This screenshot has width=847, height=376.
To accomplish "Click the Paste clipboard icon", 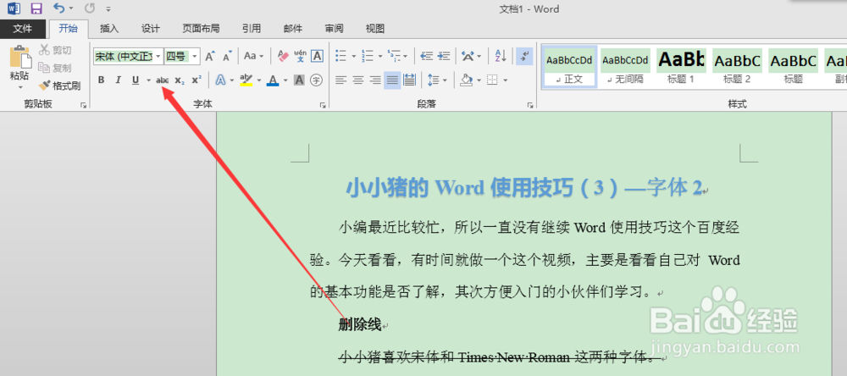I will pos(20,58).
